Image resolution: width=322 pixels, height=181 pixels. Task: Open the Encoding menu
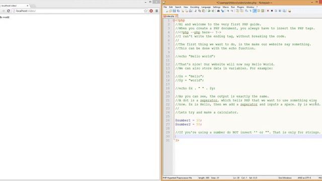point(195,7)
